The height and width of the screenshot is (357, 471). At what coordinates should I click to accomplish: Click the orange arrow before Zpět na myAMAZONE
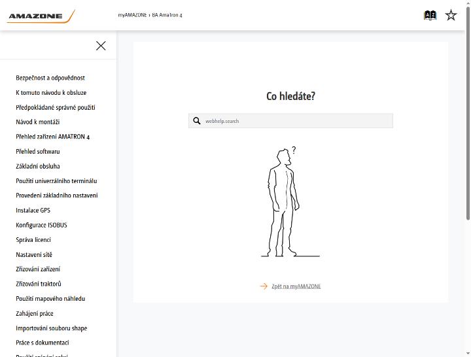[x=264, y=286]
